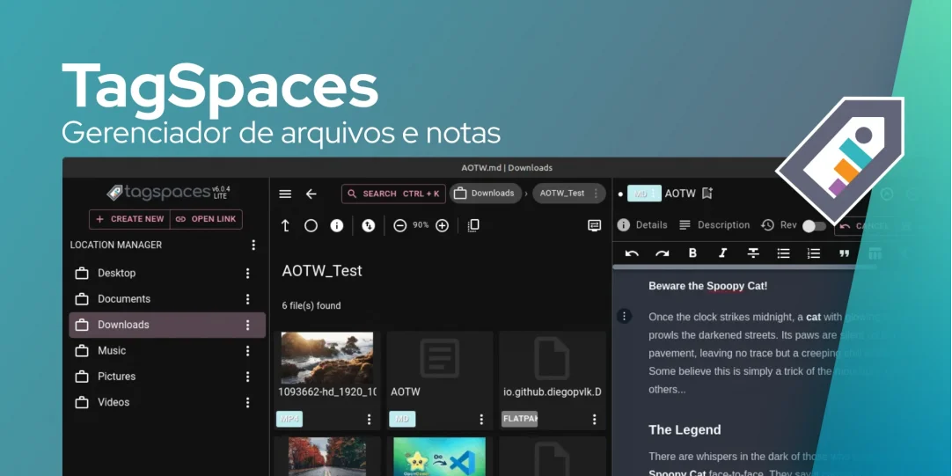Click CREATE NEW button
The height and width of the screenshot is (476, 952).
[130, 219]
